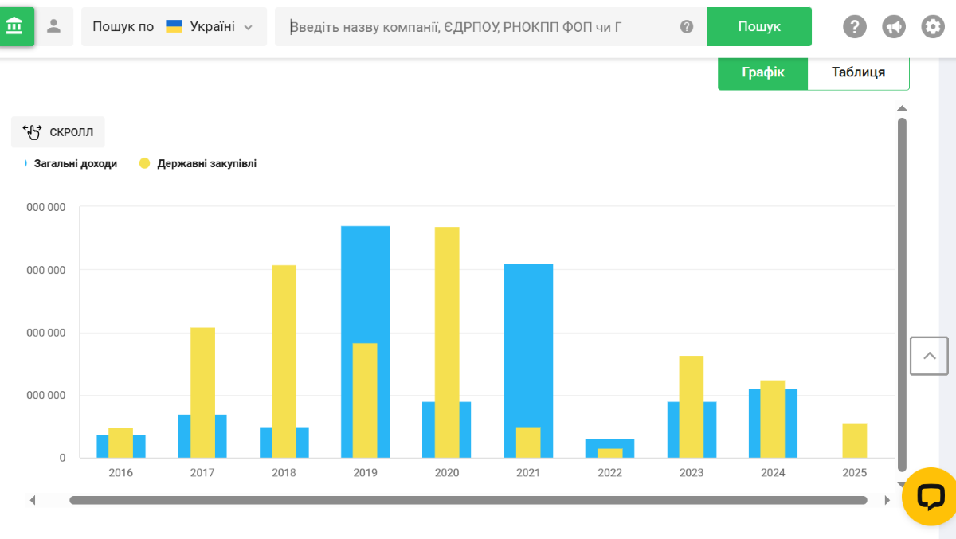
Task: Open the announcements megaphone icon
Action: click(894, 27)
